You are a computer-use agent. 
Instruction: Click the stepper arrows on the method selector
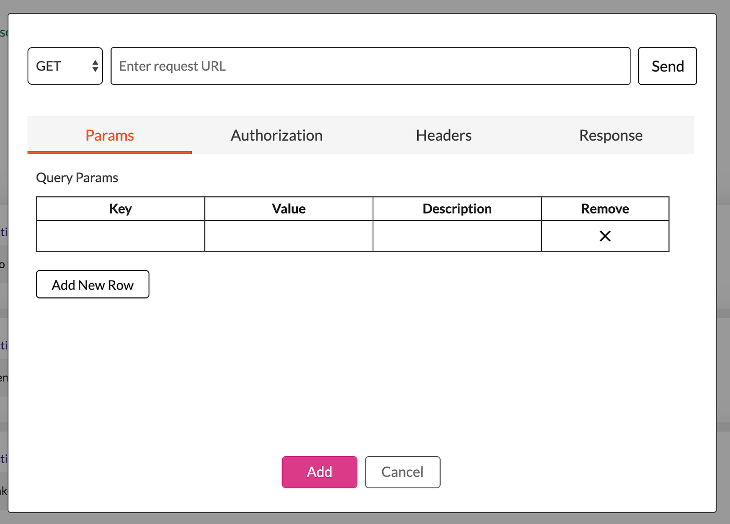[x=94, y=66]
